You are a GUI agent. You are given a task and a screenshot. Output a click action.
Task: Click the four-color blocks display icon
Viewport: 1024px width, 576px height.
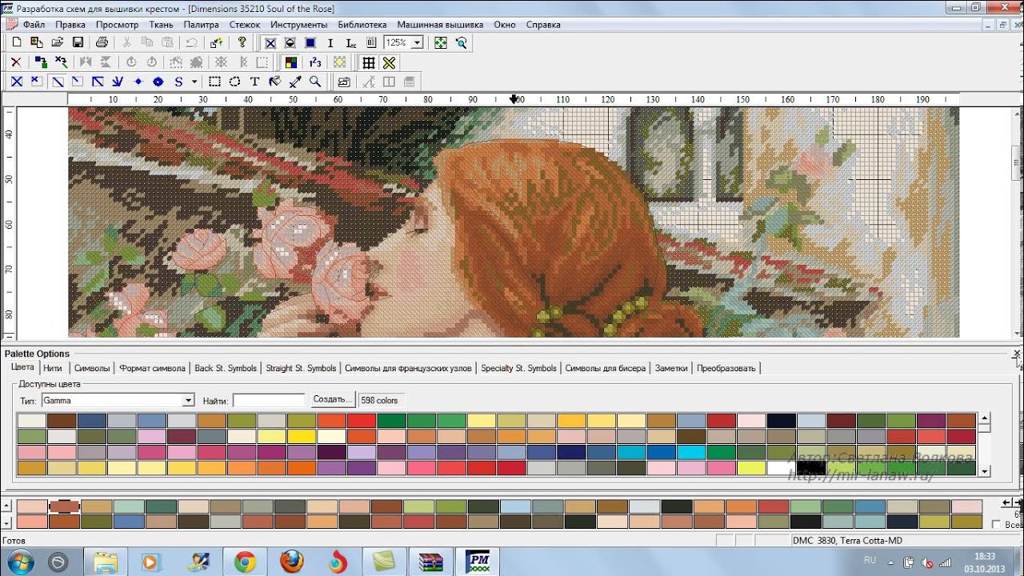tap(291, 62)
